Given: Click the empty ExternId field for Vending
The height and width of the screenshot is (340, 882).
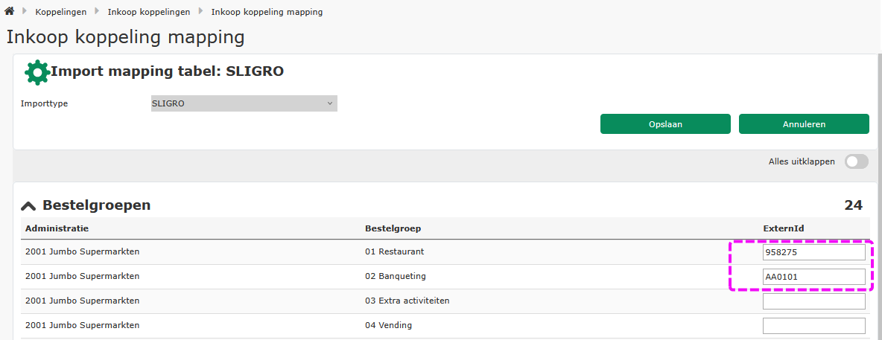Looking at the screenshot, I should click(x=814, y=326).
